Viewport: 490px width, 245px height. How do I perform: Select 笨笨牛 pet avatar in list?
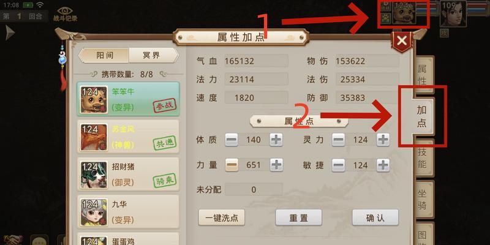[94, 99]
